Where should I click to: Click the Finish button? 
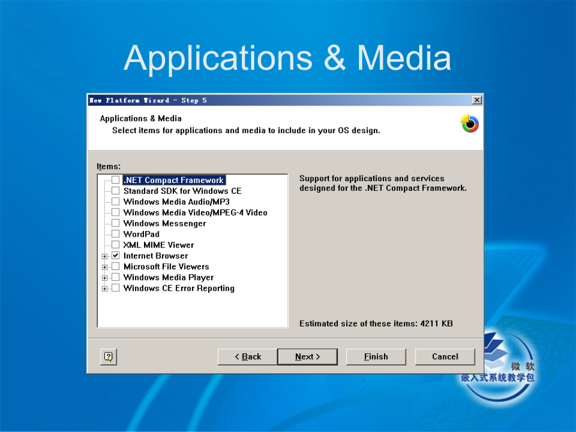376,356
